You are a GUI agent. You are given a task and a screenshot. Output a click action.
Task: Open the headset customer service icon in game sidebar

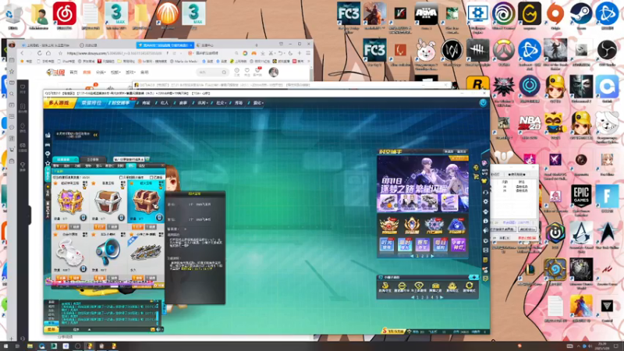(485, 192)
